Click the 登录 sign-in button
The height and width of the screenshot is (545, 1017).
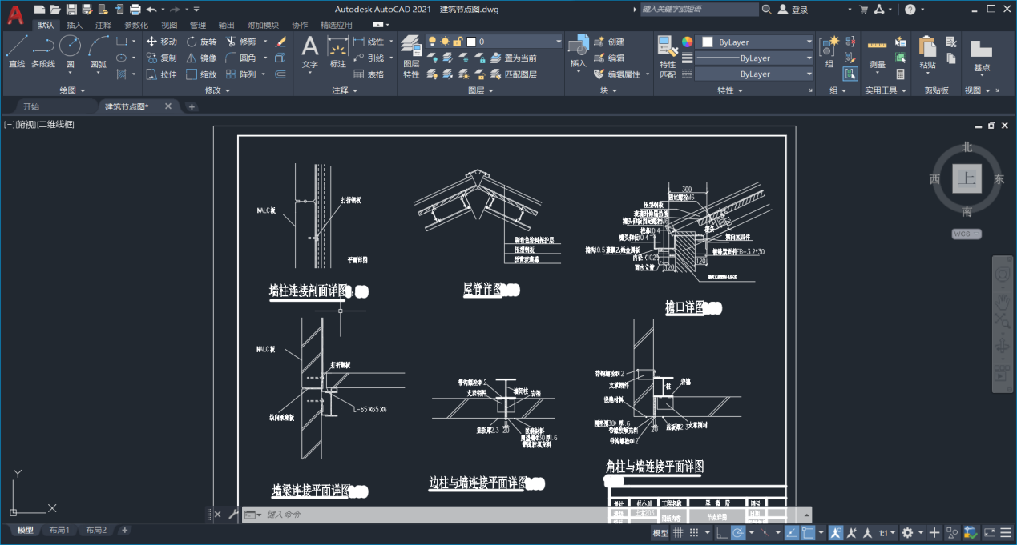[x=799, y=10]
